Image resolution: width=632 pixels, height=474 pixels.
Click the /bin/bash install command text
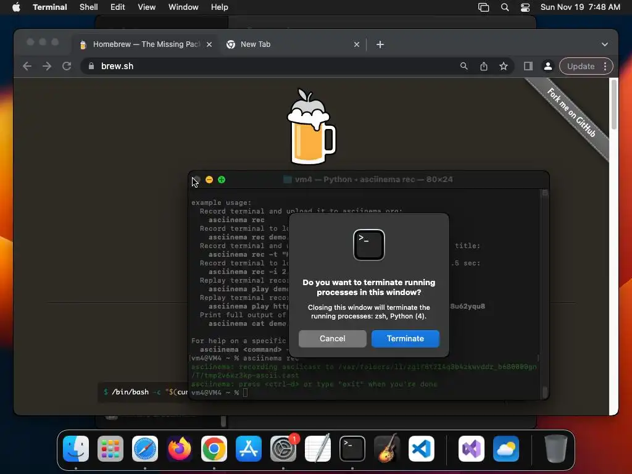click(x=146, y=392)
